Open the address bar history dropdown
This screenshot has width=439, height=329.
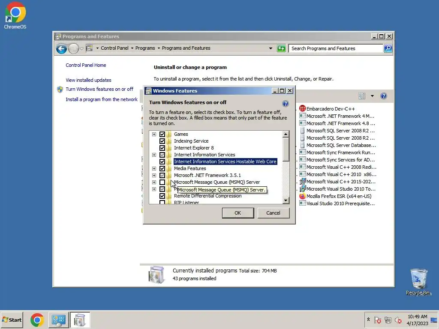click(271, 48)
